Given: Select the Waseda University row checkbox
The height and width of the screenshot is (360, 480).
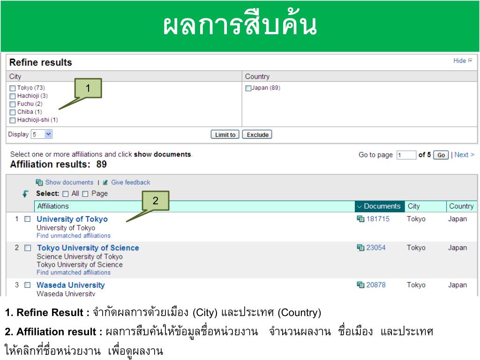Looking at the screenshot, I should [28, 285].
